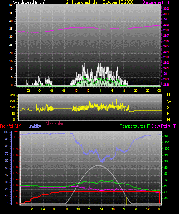Click the "140" value on the green temperature axis
Viewport: 179px width, 214px height.
point(167,136)
